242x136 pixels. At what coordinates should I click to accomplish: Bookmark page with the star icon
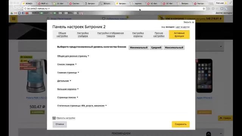204,9
